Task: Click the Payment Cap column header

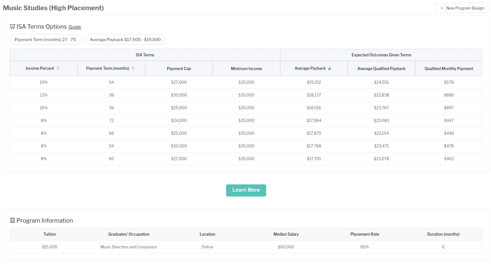Action: (x=179, y=68)
